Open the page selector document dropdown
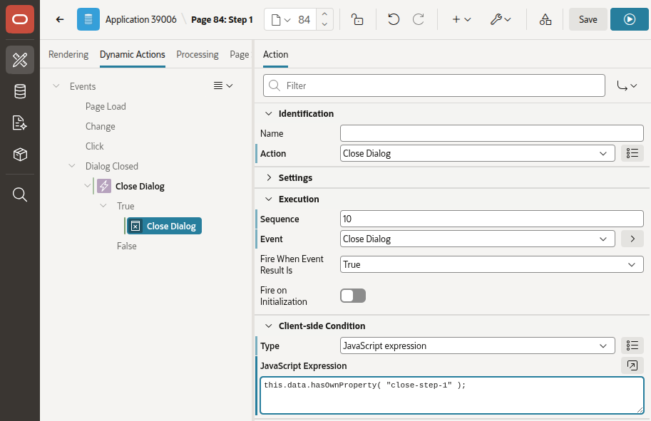651x421 pixels. [281, 19]
